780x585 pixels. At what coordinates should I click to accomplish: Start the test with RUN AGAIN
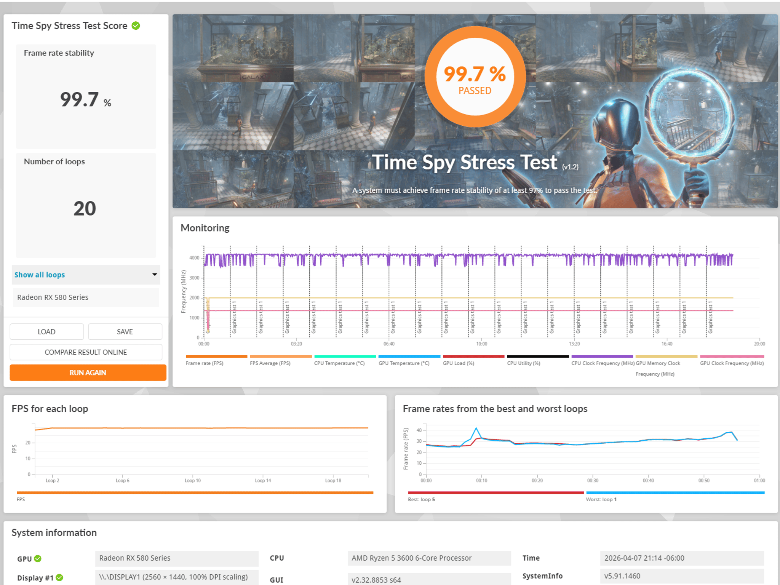pyautogui.click(x=88, y=372)
